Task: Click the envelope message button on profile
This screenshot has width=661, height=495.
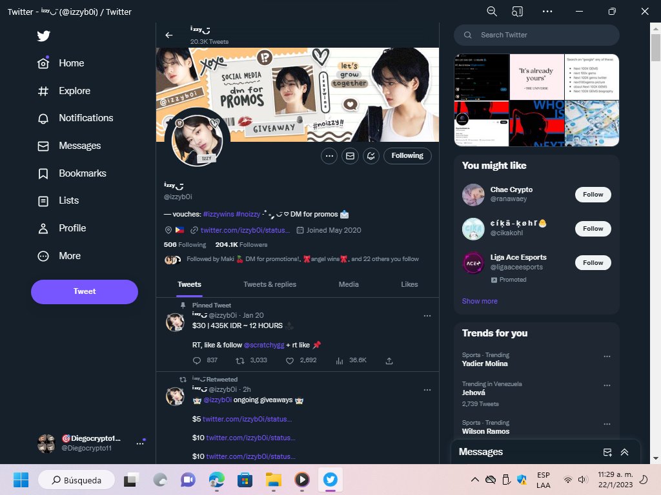Action: pos(350,156)
